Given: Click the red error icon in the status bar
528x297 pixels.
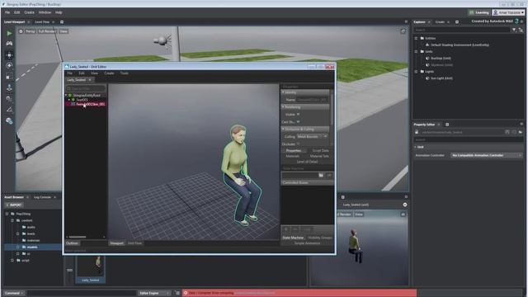Looking at the screenshot, I should (x=185, y=293).
